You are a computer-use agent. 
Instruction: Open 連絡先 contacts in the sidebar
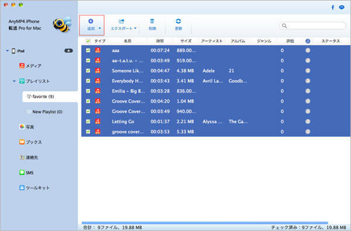pyautogui.click(x=29, y=157)
